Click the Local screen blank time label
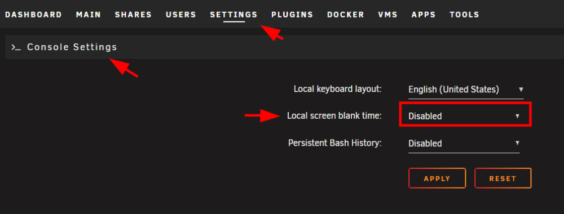Image resolution: width=564 pixels, height=214 pixels. 334,116
